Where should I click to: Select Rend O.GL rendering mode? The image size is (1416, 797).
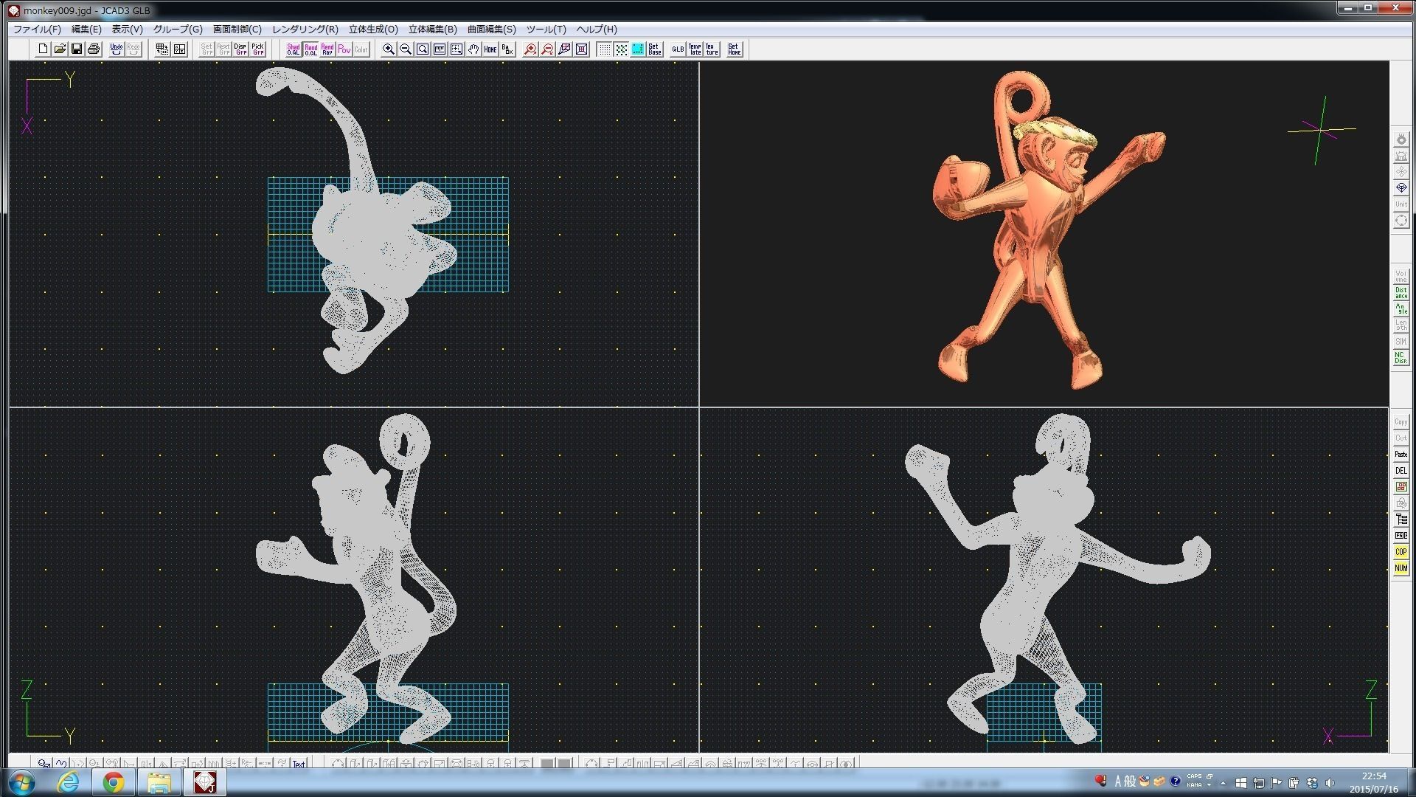click(x=310, y=49)
